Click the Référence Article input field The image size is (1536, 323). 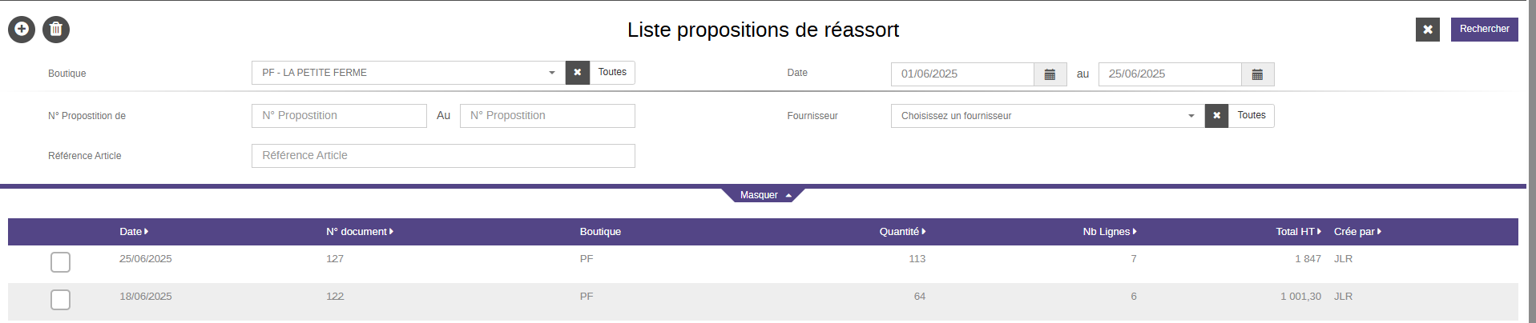coord(443,156)
